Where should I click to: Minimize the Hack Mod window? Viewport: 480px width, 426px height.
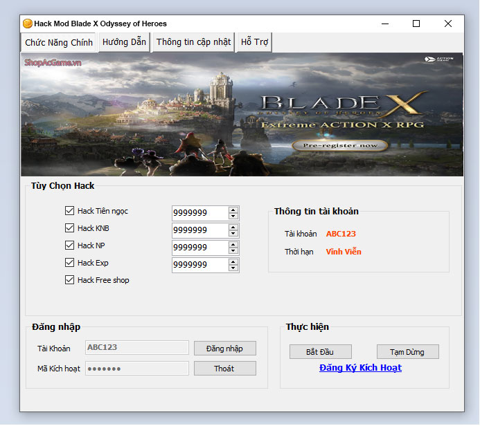coord(385,24)
